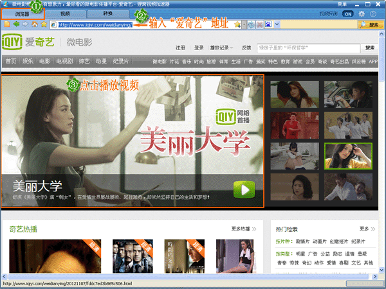Add page to favorites star-plus icon

coord(237,24)
